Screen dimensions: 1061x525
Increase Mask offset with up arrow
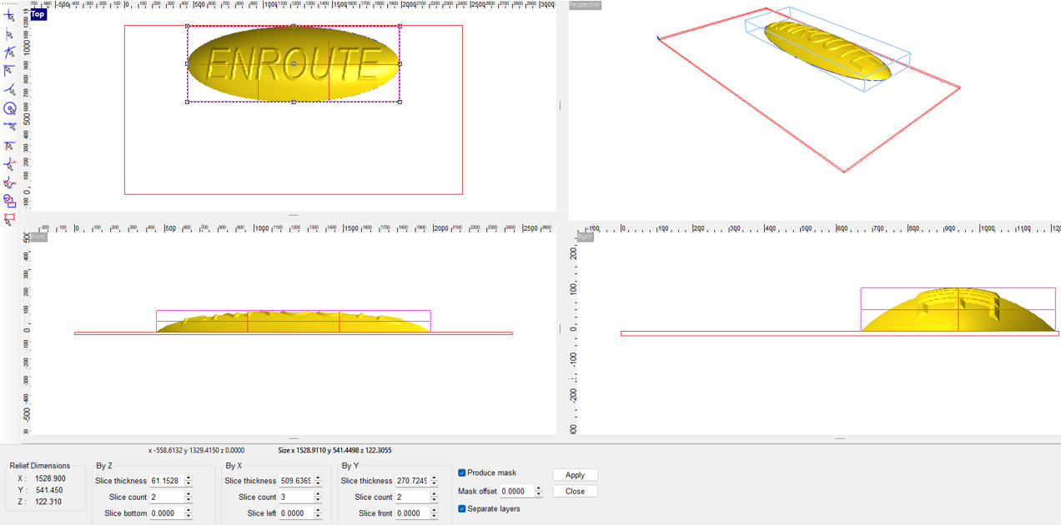point(538,488)
